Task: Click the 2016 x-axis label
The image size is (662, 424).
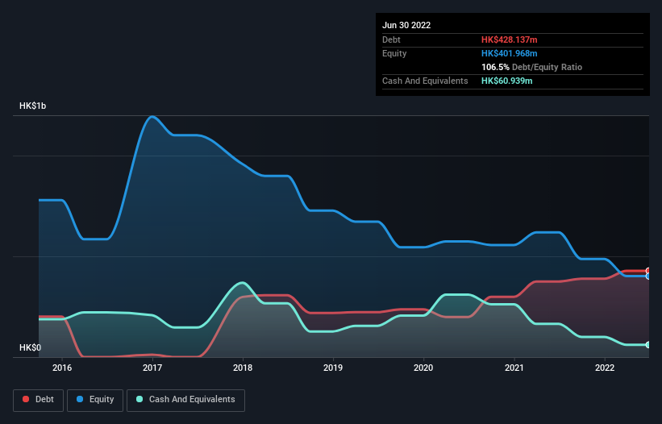Action: click(x=62, y=368)
